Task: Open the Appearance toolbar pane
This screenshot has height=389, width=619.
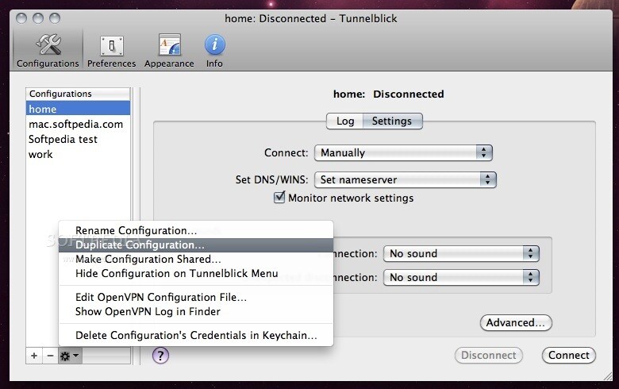Action: click(x=169, y=51)
